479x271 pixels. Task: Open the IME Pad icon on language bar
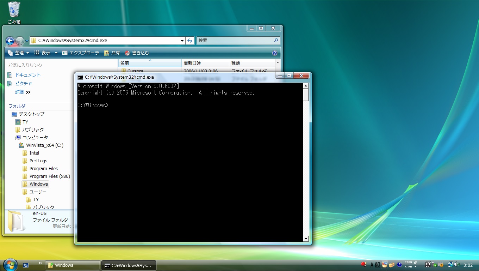[385, 265]
